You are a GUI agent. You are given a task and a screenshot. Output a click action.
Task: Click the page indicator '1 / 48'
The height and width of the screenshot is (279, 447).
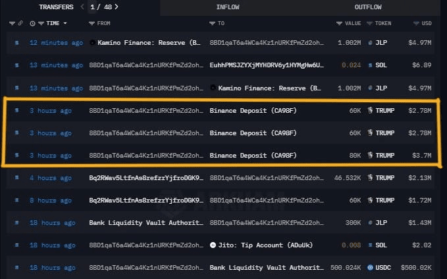point(101,7)
